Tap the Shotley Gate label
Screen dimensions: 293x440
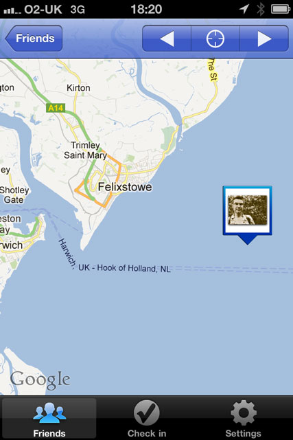coord(14,195)
